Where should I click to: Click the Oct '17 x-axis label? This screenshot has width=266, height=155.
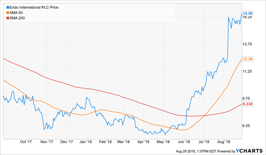26,142
